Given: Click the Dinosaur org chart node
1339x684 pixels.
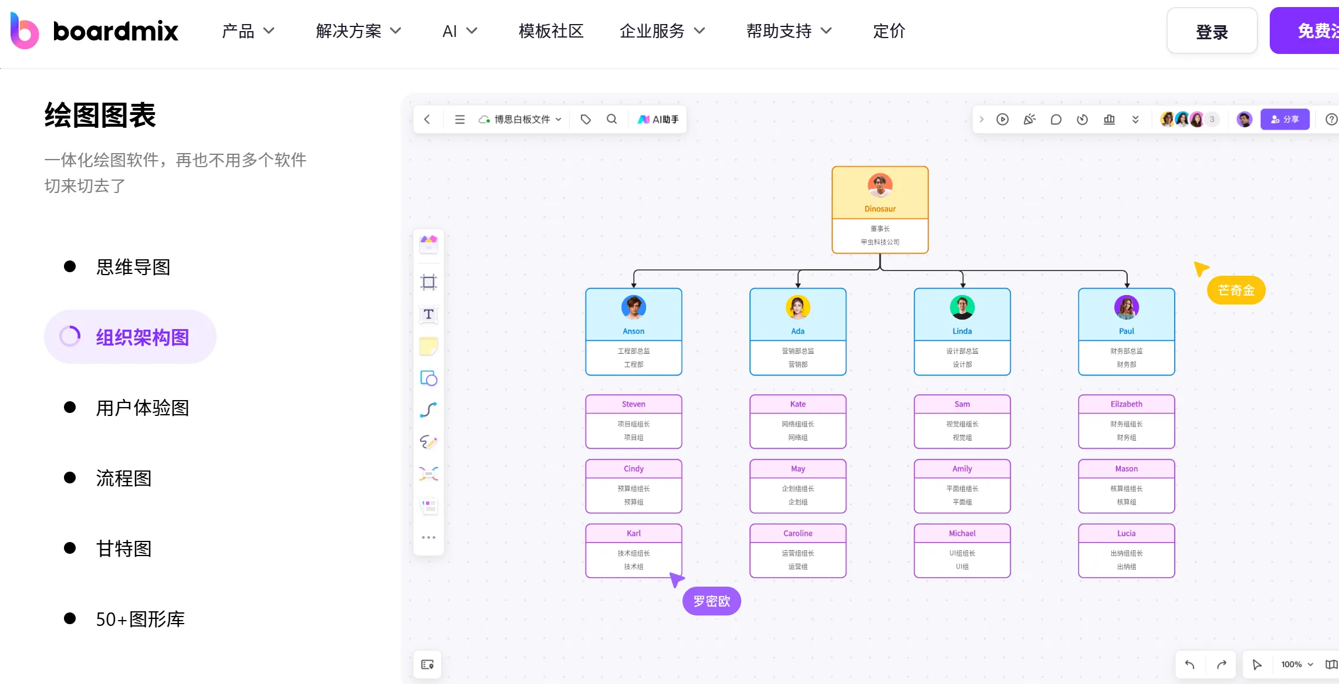Looking at the screenshot, I should [880, 209].
